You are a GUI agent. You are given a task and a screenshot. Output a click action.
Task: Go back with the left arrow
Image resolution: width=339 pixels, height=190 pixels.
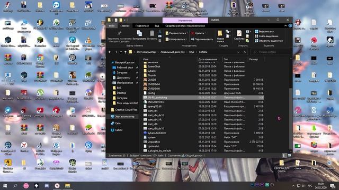(110, 52)
